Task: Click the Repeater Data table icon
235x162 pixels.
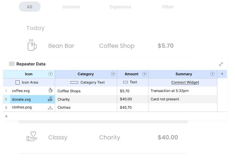Action: click(12, 64)
